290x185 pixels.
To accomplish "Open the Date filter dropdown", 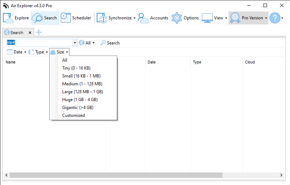I will coord(17,52).
